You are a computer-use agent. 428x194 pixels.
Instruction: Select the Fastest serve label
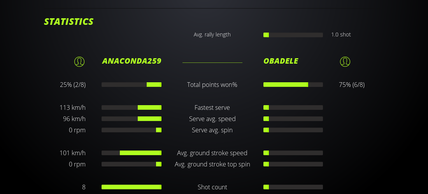[212, 107]
